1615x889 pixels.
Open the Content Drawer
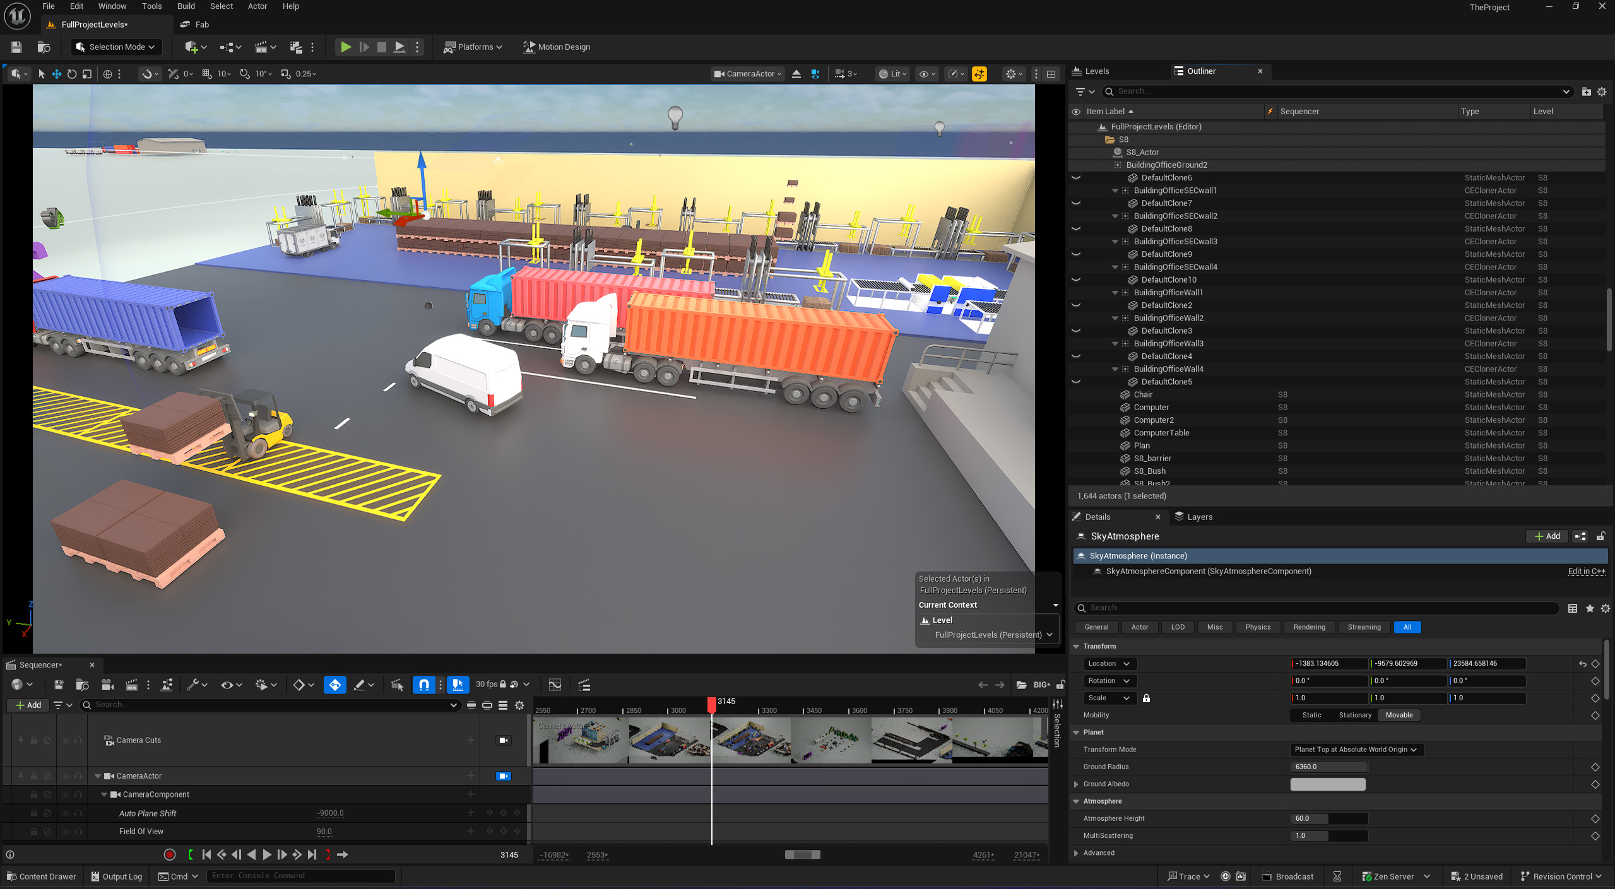click(x=42, y=876)
